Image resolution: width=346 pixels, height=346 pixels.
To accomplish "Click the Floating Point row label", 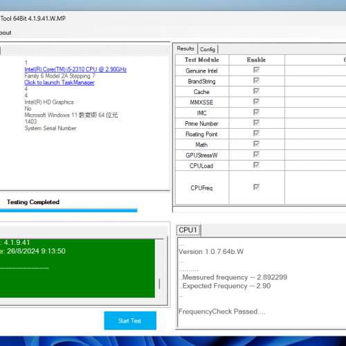I will click(201, 134).
